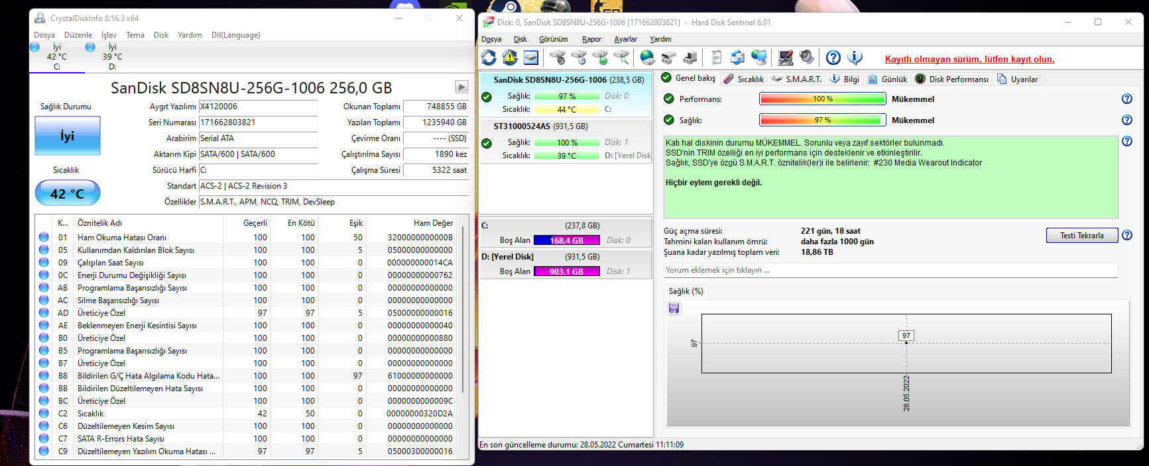1149x466 pixels.
Task: Click the globe-and-monitor toolbar icon
Action: pos(758,58)
